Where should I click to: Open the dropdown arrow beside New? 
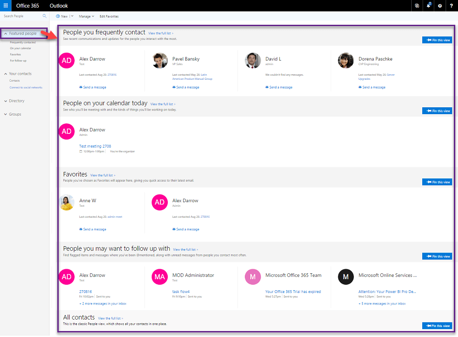point(72,17)
